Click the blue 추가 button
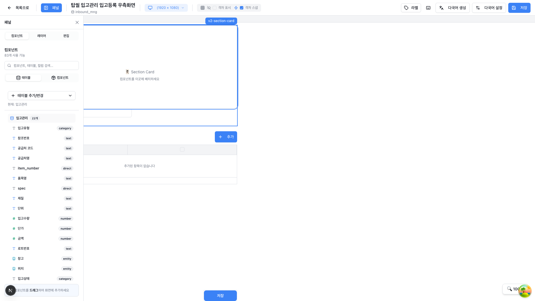535x301 pixels. coord(226,137)
